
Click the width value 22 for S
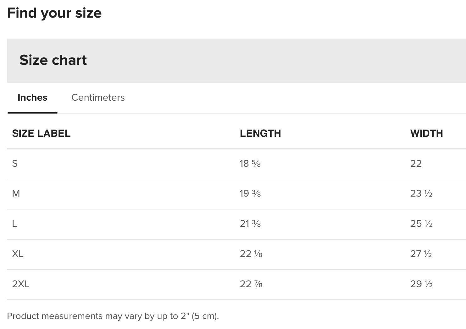416,164
